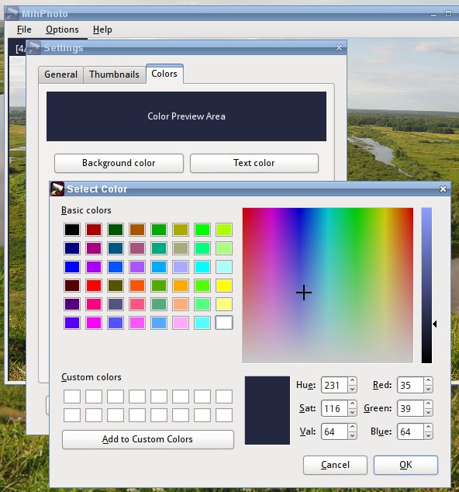Click the Red value field
459x492 pixels.
click(x=410, y=385)
